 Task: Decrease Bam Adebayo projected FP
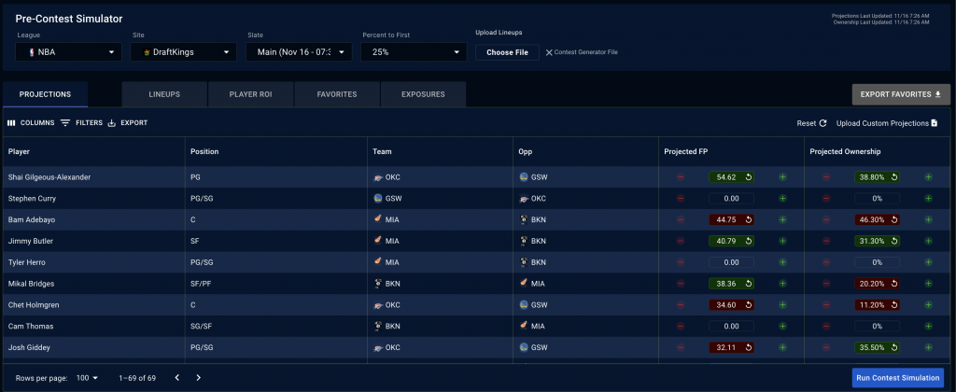681,220
